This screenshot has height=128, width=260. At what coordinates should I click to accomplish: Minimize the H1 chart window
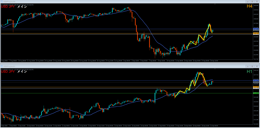248,66
